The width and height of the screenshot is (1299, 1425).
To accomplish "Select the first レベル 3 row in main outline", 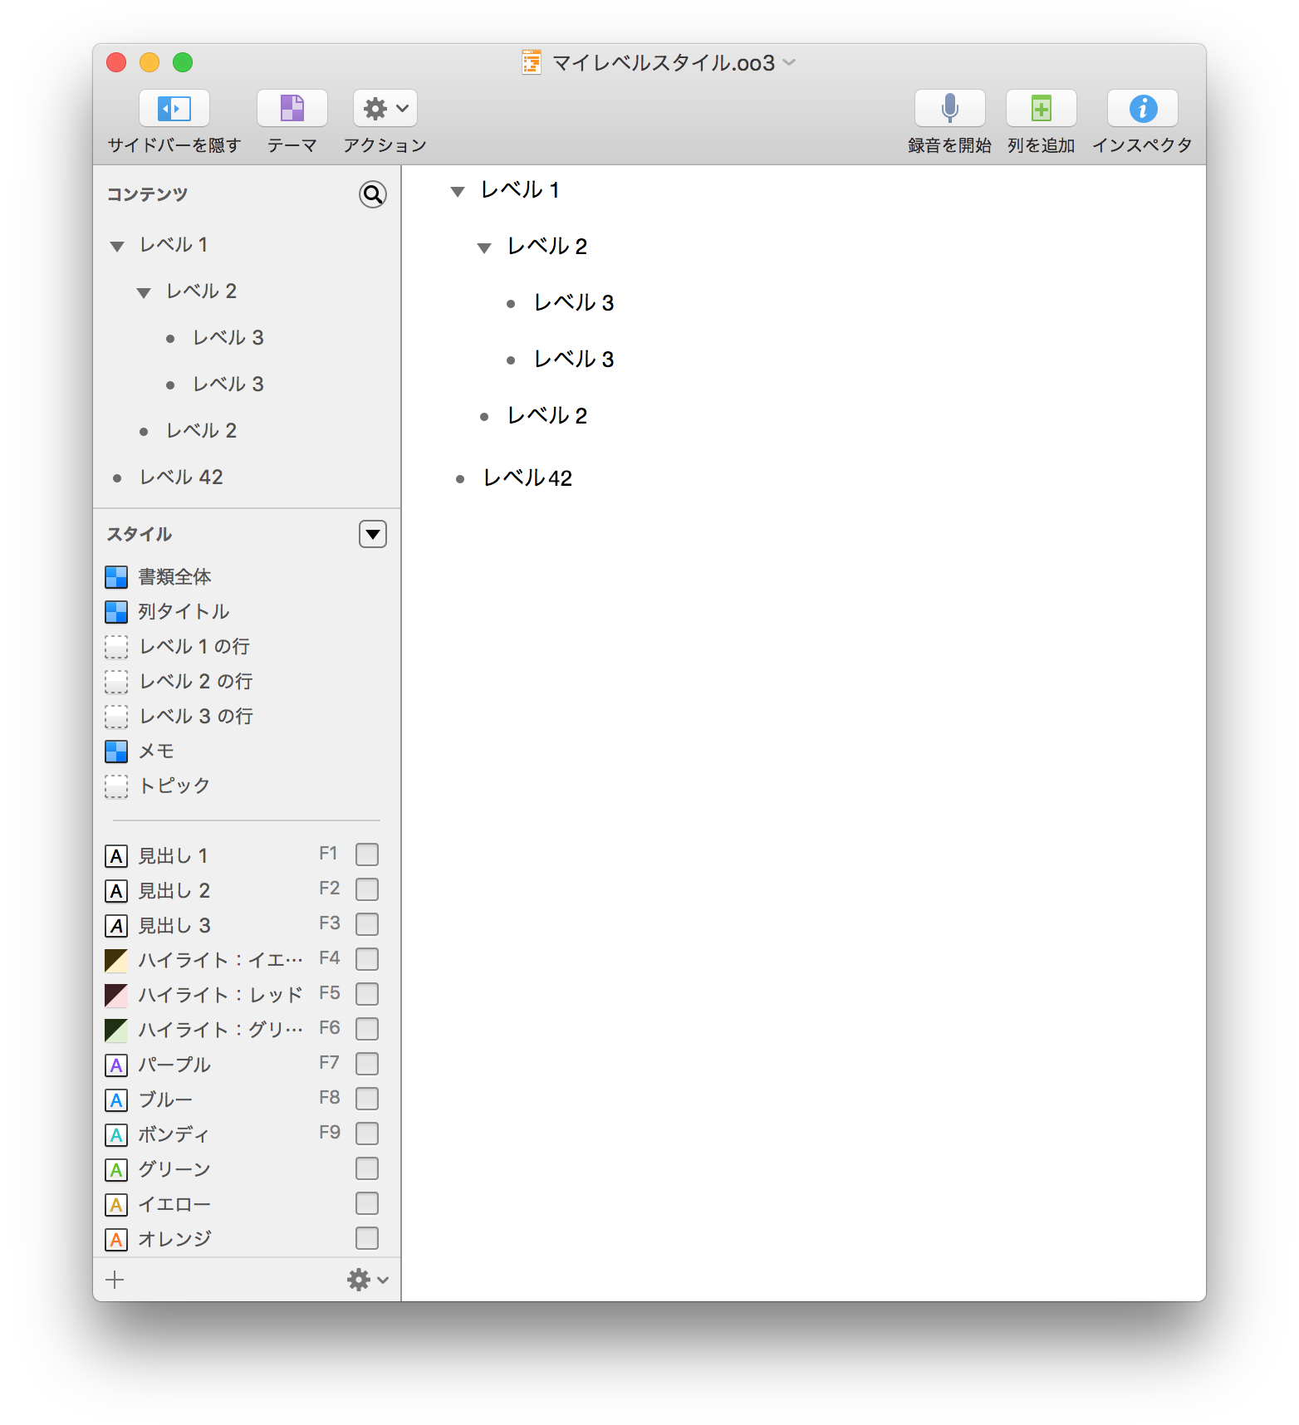I will (574, 303).
